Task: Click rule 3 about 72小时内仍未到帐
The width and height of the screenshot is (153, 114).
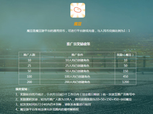Action: point(53,105)
